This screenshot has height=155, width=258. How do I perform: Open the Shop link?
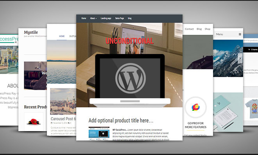[x=208, y=29]
